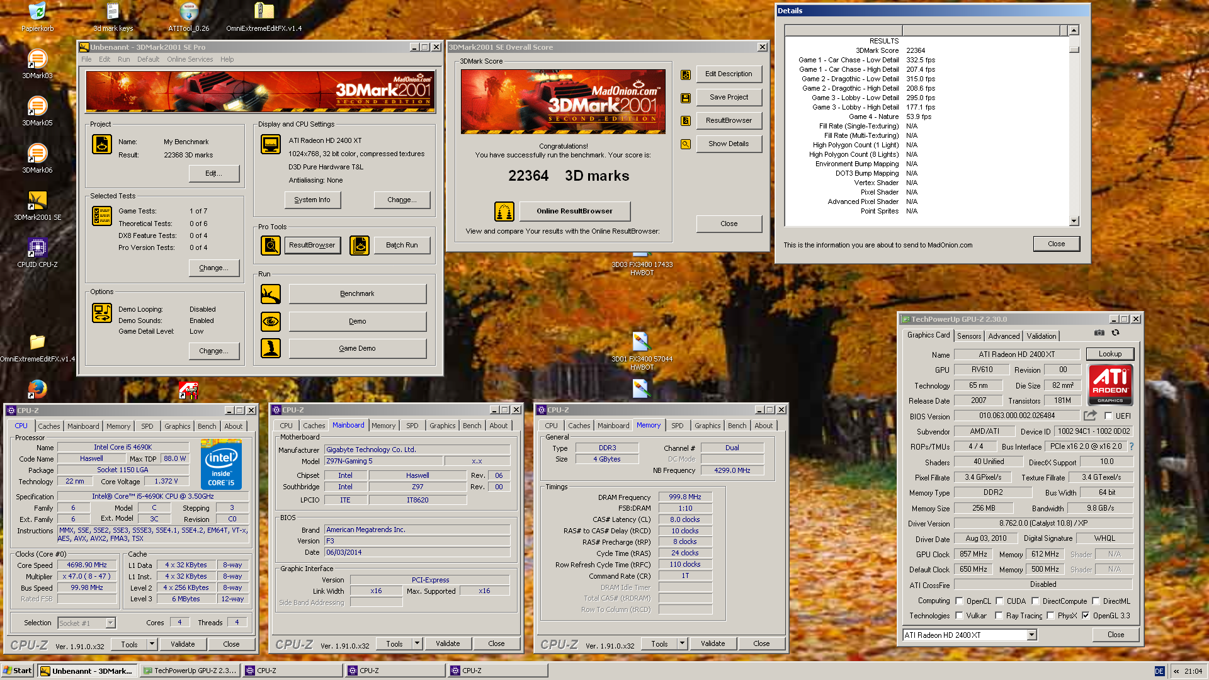Viewport: 1209px width, 680px height.
Task: Open the Help menu in 3DMark2001
Action: tap(227, 59)
